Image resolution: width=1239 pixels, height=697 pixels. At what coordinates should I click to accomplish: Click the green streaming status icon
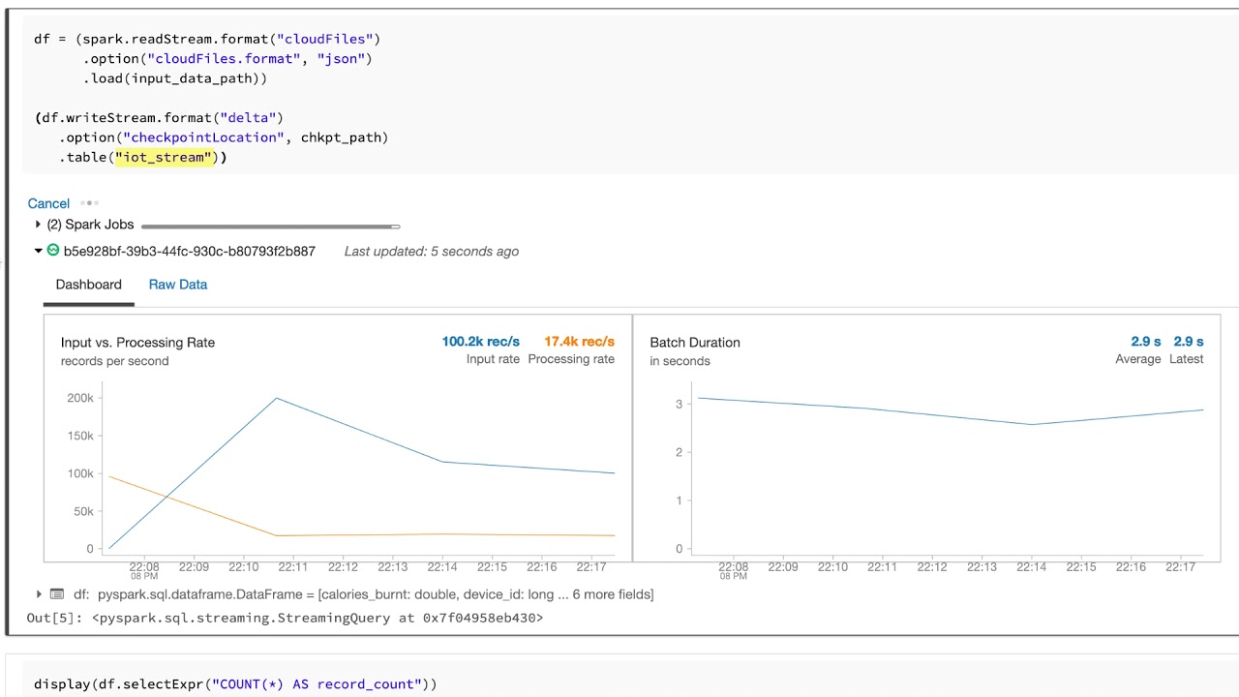coord(53,250)
